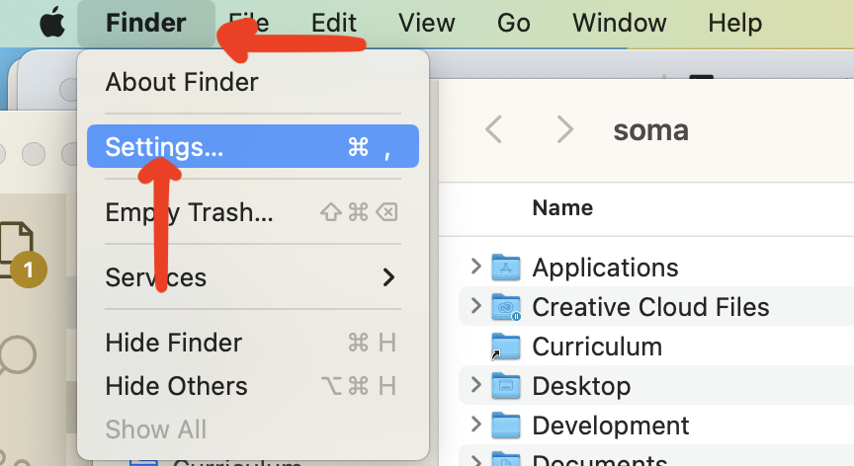Select the Desktop folder icon
The image size is (854, 466).
505,385
